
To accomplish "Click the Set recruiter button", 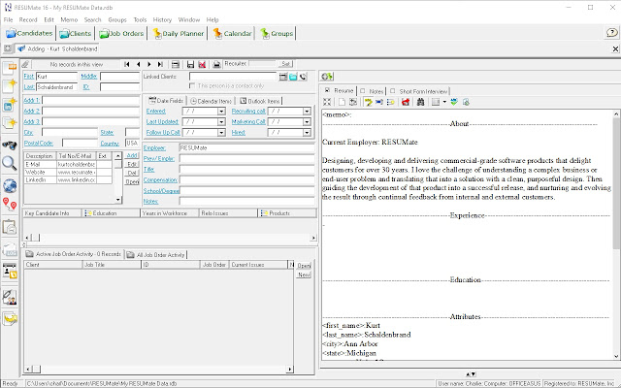I will click(285, 64).
